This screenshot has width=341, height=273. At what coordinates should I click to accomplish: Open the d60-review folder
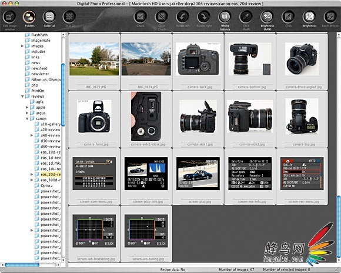pyautogui.click(x=48, y=147)
